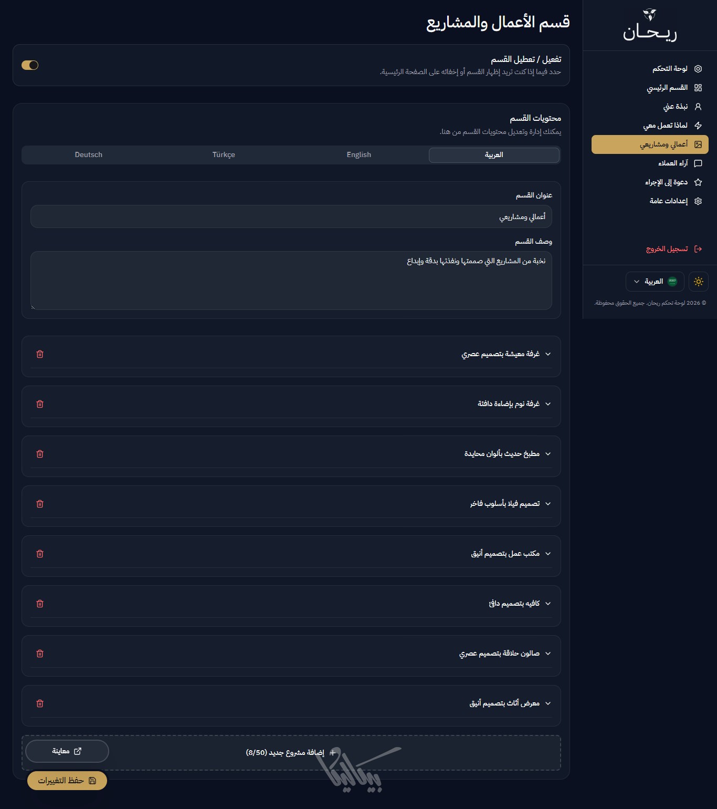This screenshot has width=717, height=809.
Task: Delete the معرض أثاث بتصميم أنيق entry
Action: click(x=40, y=703)
